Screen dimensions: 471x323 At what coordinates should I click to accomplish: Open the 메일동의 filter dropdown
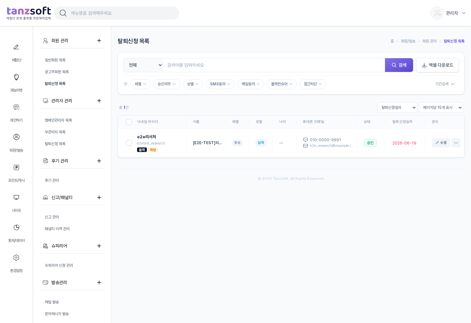(x=251, y=84)
